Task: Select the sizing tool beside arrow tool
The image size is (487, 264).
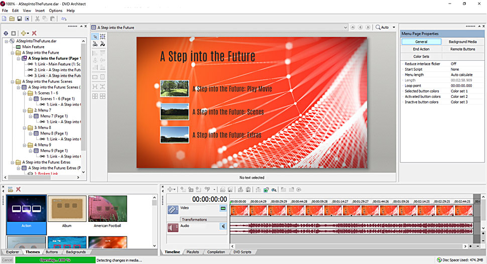Action: point(102,36)
